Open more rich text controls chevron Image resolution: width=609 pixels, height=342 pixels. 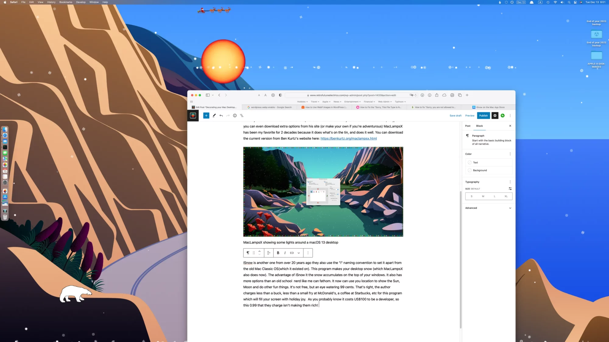[x=299, y=253]
